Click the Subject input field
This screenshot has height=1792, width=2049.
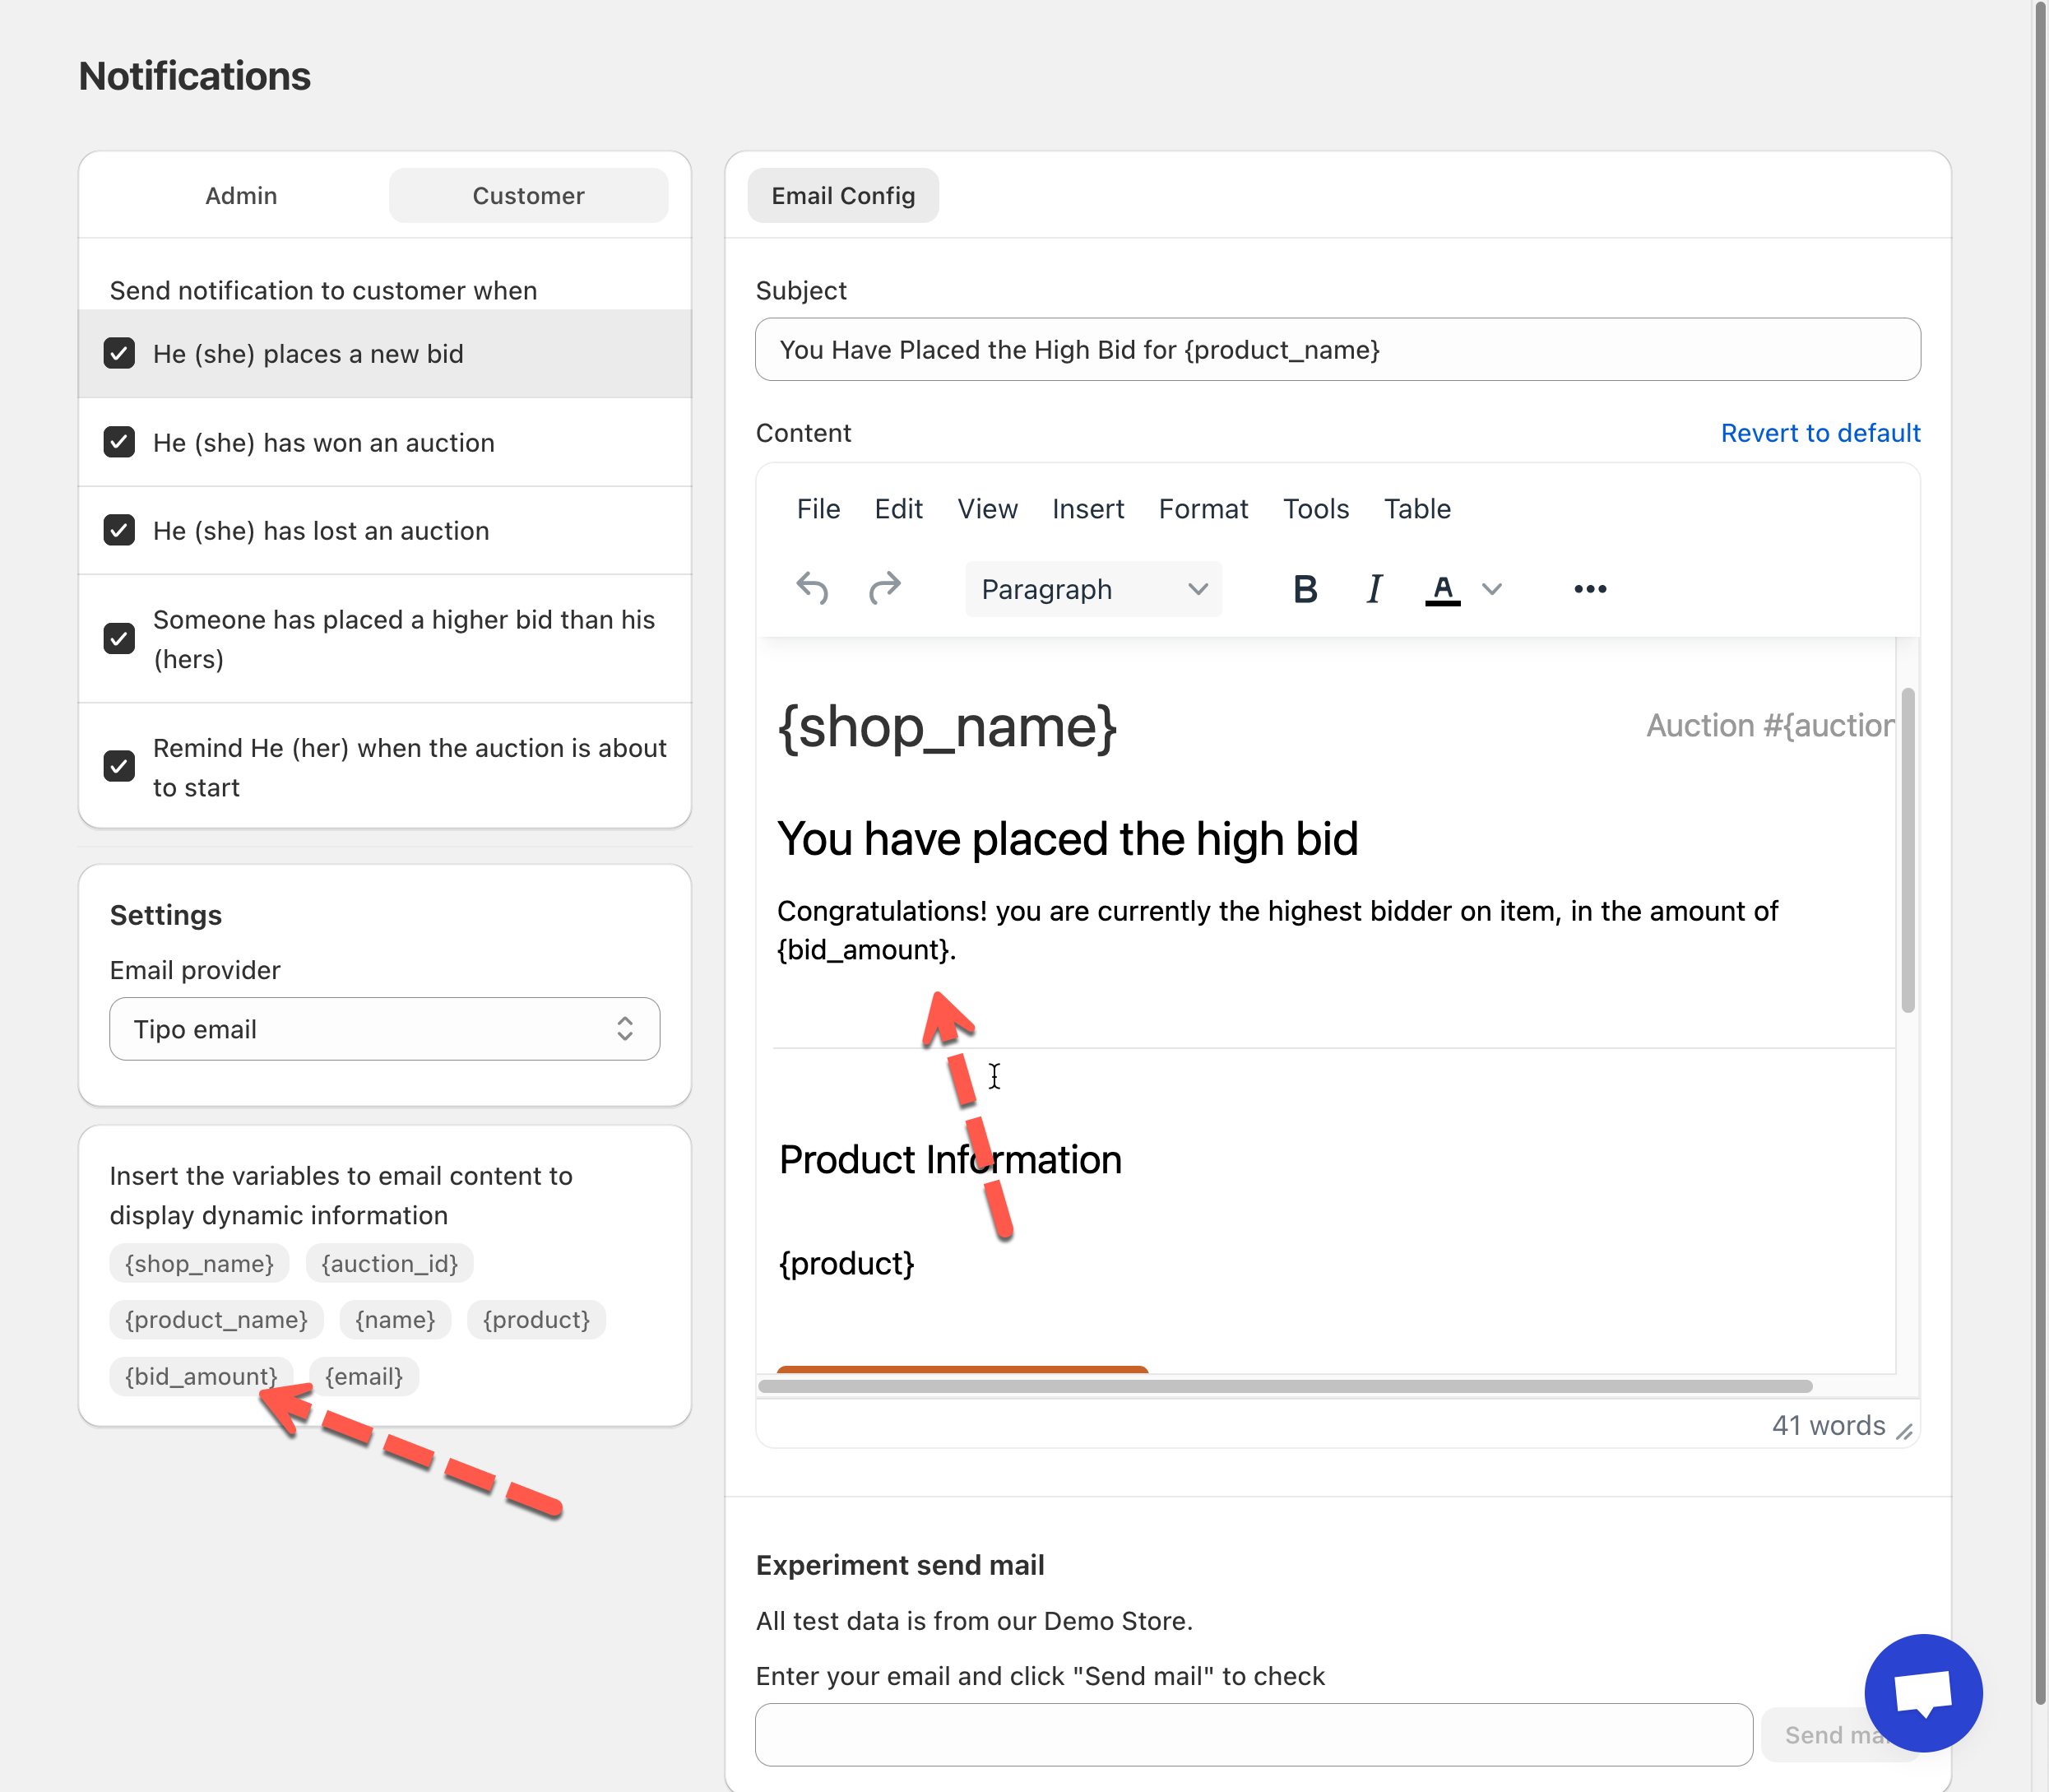coord(1337,350)
